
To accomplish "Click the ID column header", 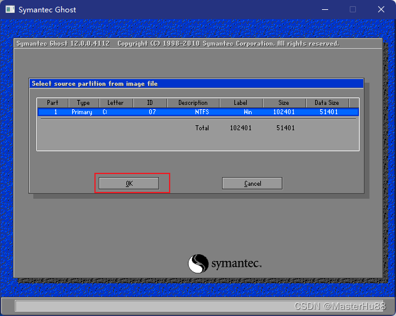I will [x=150, y=102].
